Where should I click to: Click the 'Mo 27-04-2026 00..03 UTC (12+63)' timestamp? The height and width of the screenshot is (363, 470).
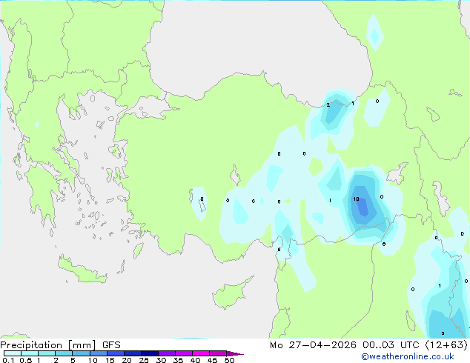click(368, 345)
